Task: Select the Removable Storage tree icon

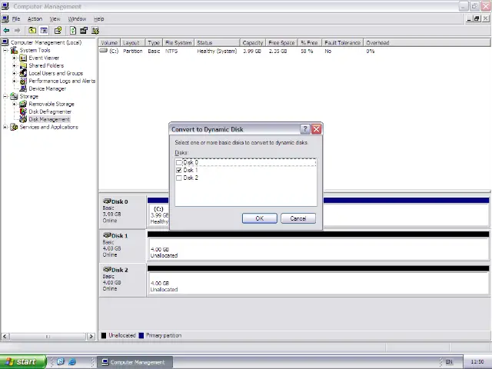Action: (x=23, y=104)
